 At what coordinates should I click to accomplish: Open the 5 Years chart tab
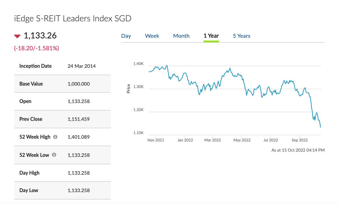pos(241,36)
